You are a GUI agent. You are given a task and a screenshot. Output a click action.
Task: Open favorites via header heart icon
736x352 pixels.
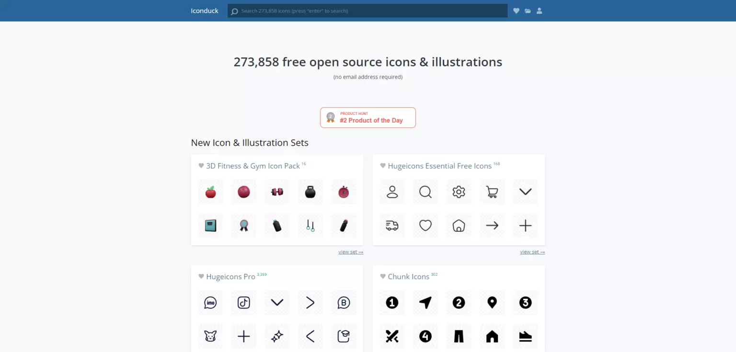click(x=516, y=11)
